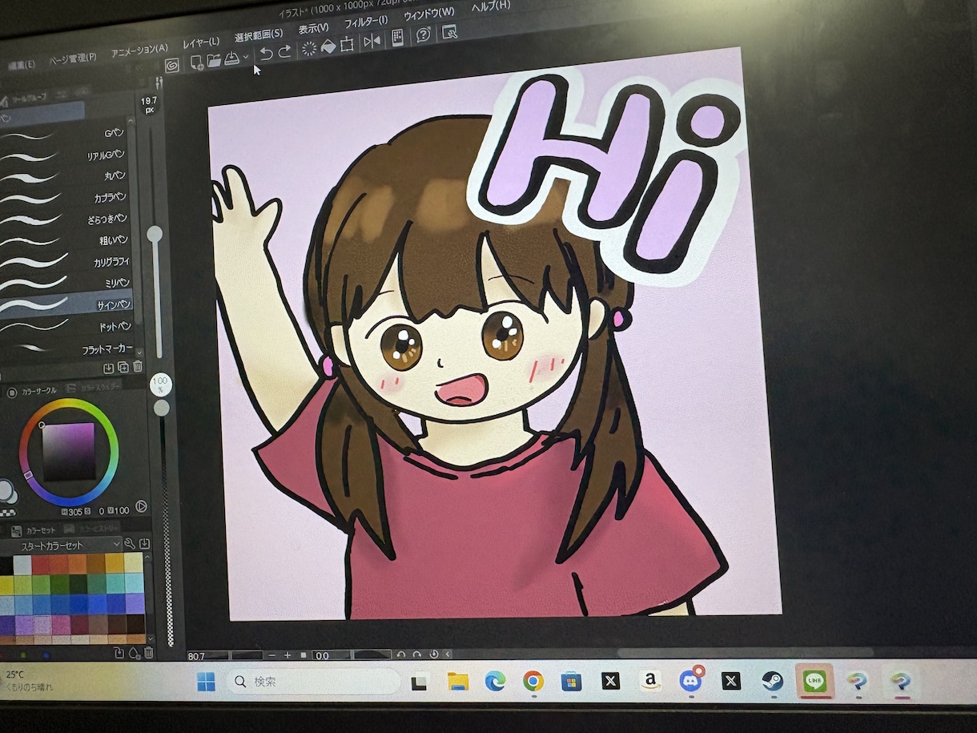The image size is (977, 733).
Task: Click the Redo arrow icon
Action: (284, 52)
